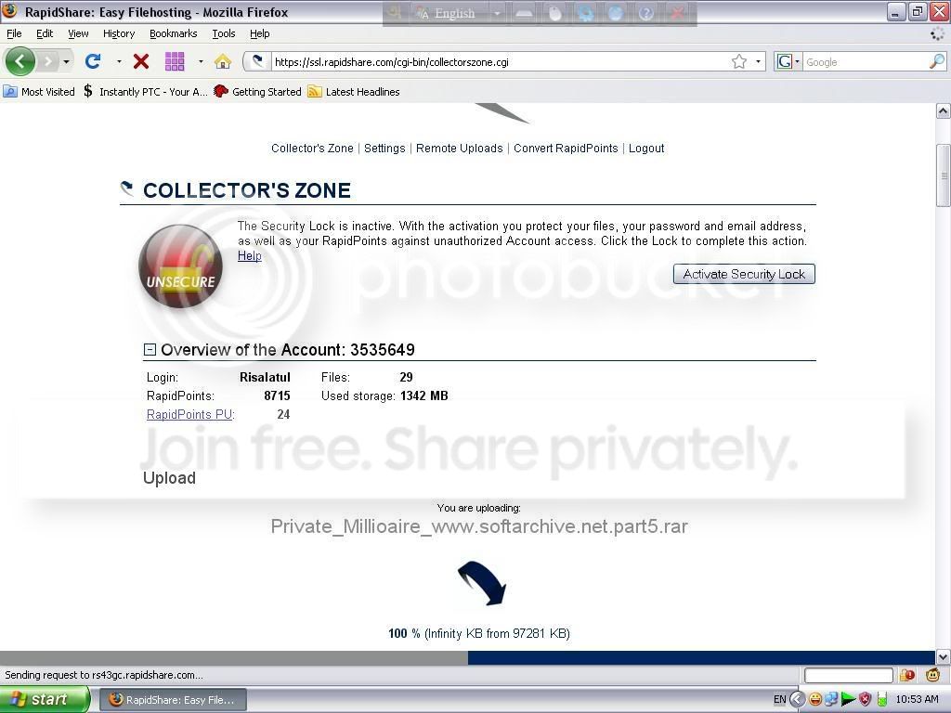951x713 pixels.
Task: Click the Forward navigation arrow
Action: coord(48,61)
